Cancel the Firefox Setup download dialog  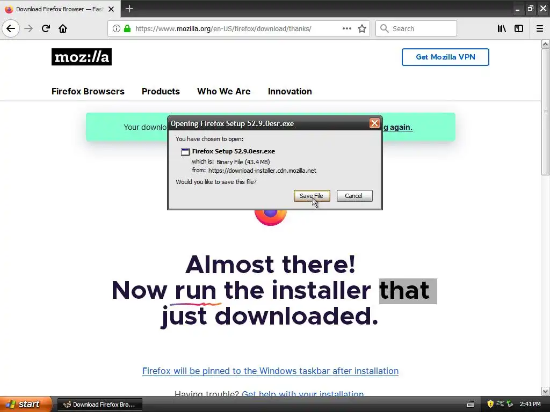(354, 196)
